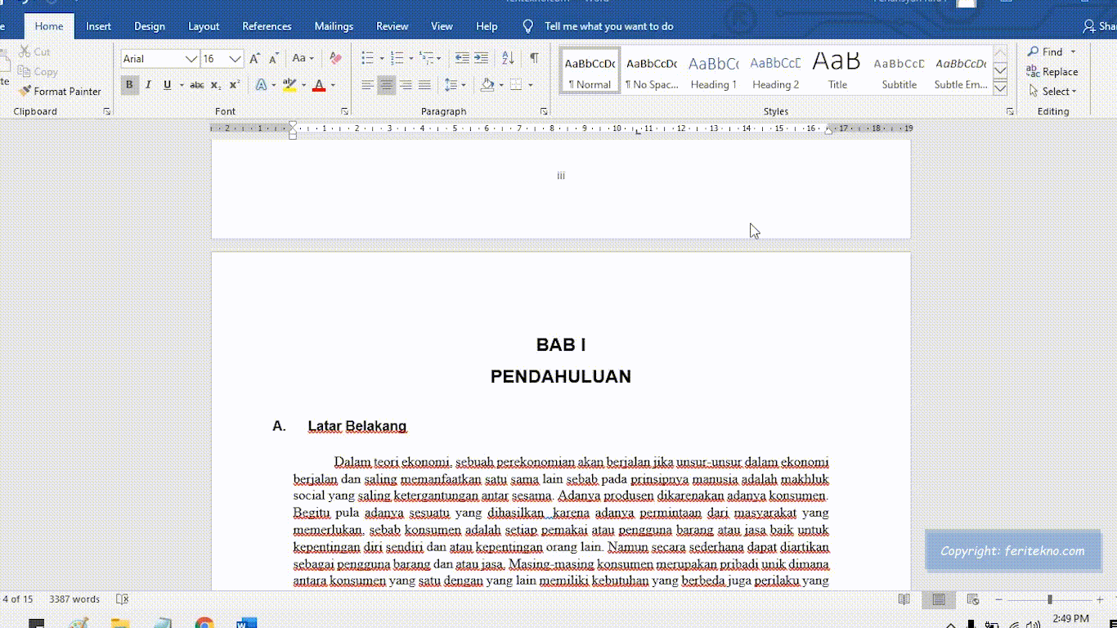Click the Replace button in Editing
Image resolution: width=1117 pixels, height=628 pixels.
1052,72
